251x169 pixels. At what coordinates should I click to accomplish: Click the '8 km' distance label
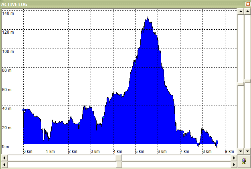[x=207, y=152]
